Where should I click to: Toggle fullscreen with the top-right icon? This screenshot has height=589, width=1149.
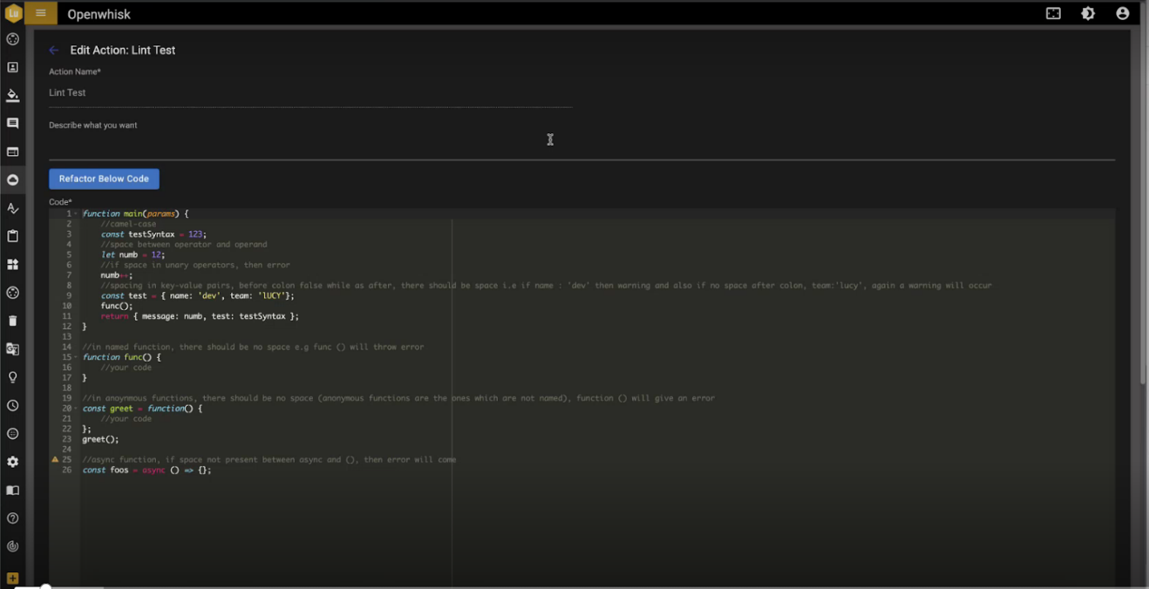pyautogui.click(x=1053, y=13)
